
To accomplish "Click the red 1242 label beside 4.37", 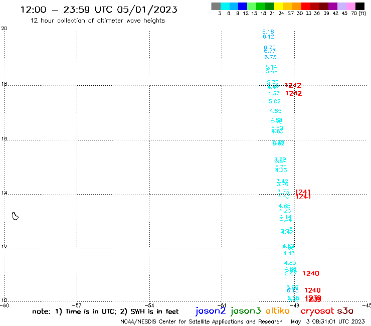I will coord(294,93).
